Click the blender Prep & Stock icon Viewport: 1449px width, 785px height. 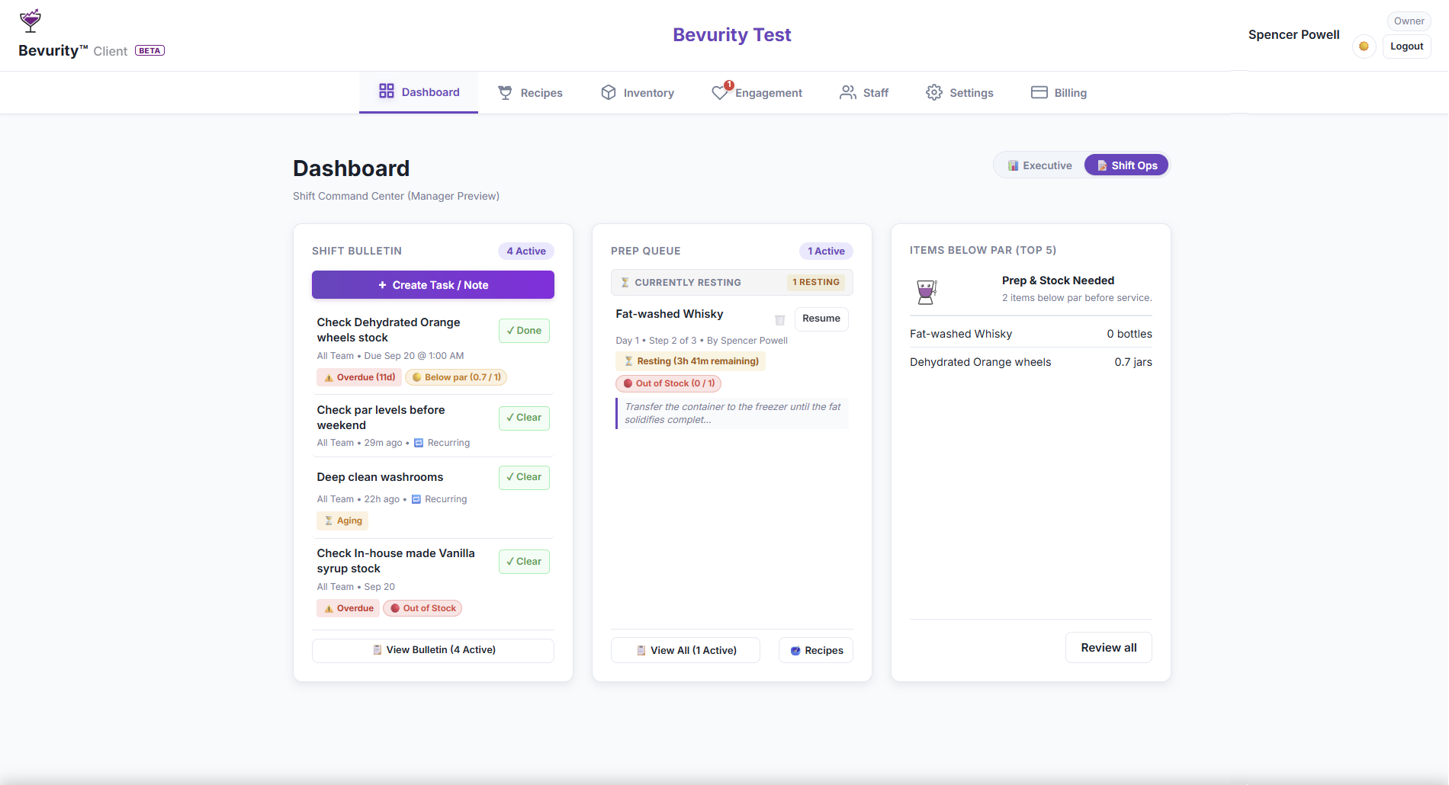926,291
